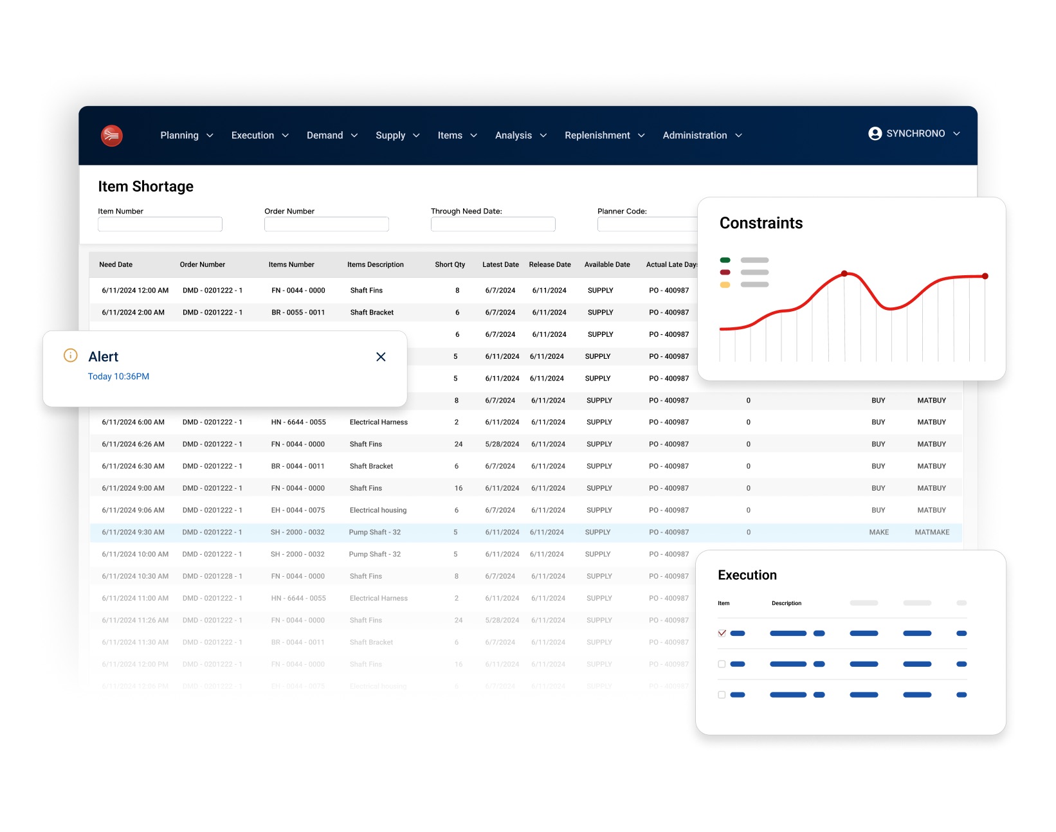Check the third item checkbox in Execution panel
The width and height of the screenshot is (1056, 832).
(722, 694)
